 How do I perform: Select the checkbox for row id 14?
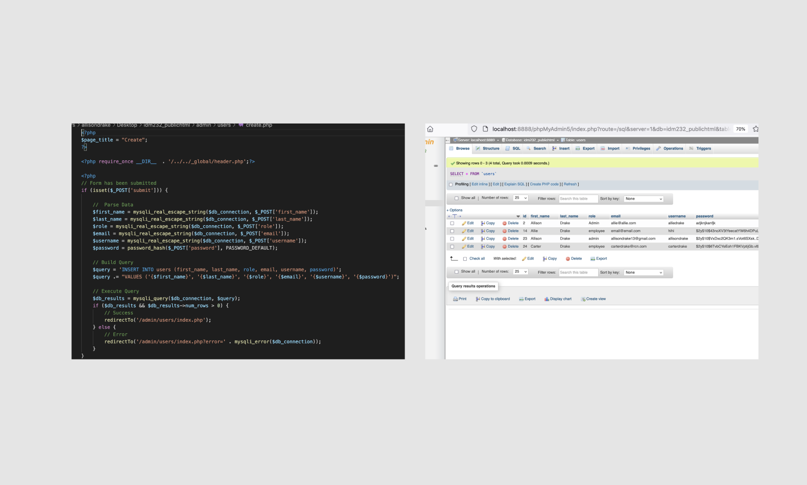coord(452,231)
